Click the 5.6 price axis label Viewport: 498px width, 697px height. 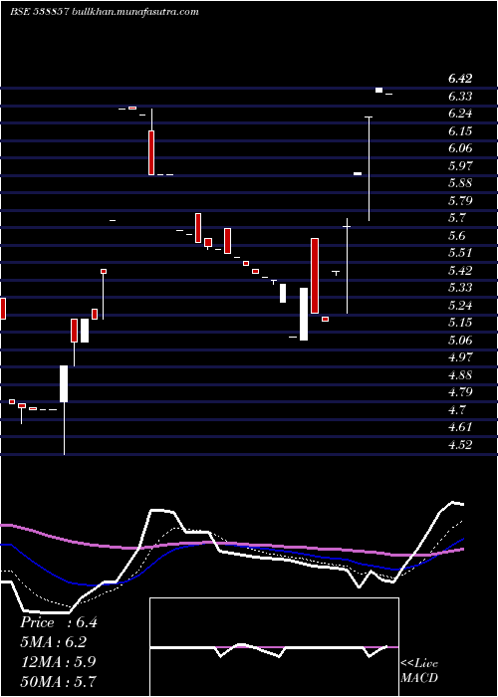[457, 236]
